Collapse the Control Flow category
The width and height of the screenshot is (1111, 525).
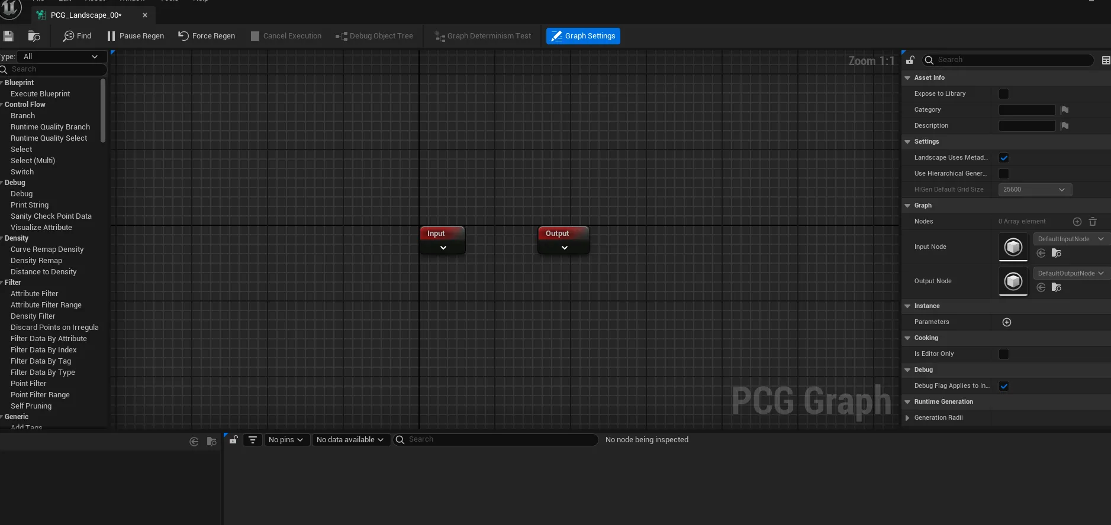tap(2, 105)
